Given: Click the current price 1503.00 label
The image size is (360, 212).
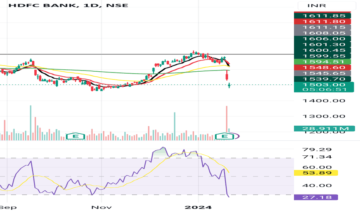Looking at the screenshot, I should point(324,85).
